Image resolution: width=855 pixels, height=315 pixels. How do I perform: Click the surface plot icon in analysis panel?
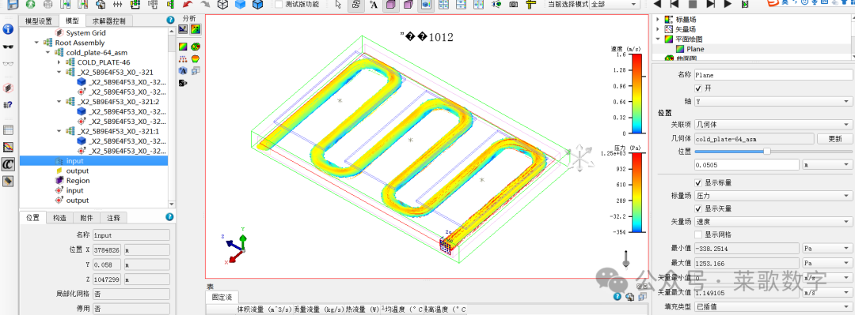pos(196,47)
